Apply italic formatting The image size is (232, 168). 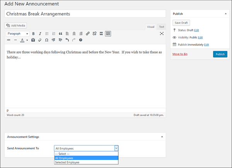click(40, 34)
